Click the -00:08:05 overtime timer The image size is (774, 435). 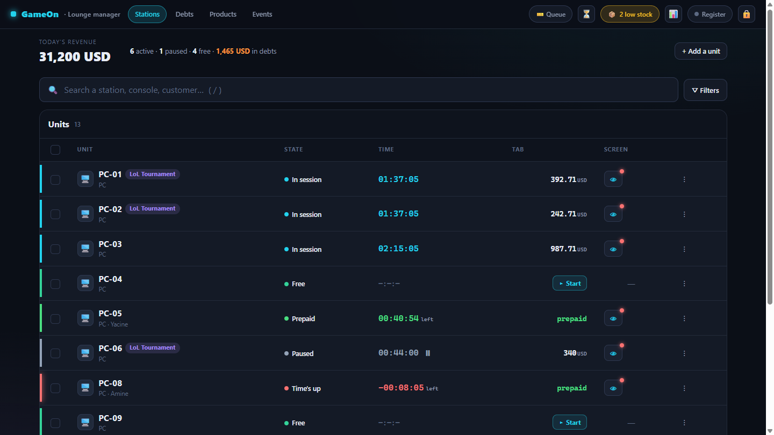[x=401, y=388]
